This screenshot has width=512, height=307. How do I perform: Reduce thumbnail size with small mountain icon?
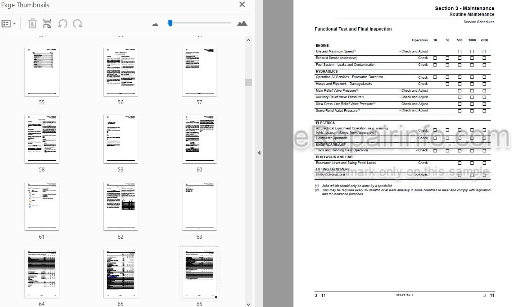[x=155, y=24]
